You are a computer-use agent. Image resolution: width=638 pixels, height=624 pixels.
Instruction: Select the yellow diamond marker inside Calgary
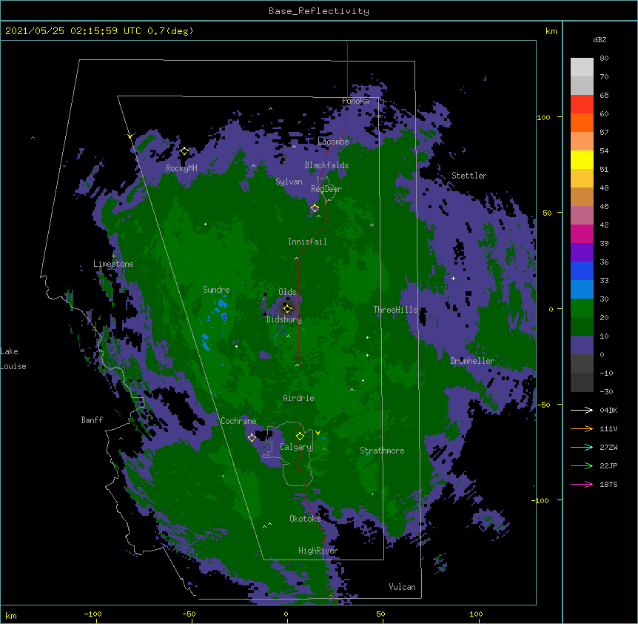300,437
